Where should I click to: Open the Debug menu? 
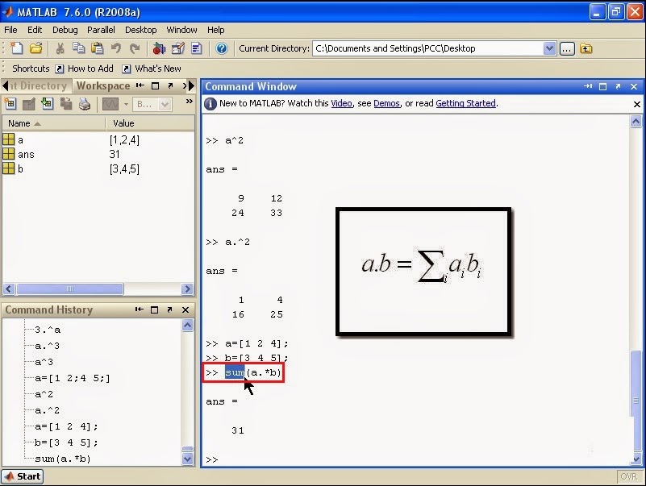tap(66, 30)
